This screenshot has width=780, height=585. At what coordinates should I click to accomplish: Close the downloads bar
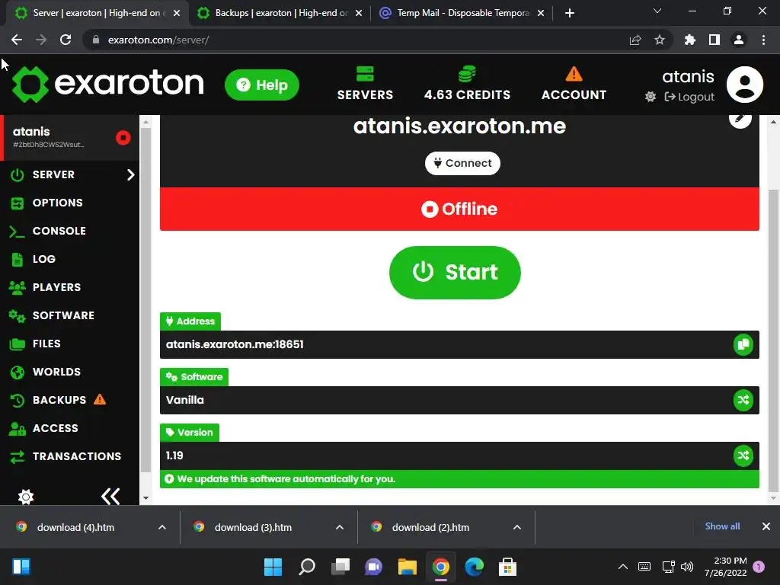tap(766, 526)
